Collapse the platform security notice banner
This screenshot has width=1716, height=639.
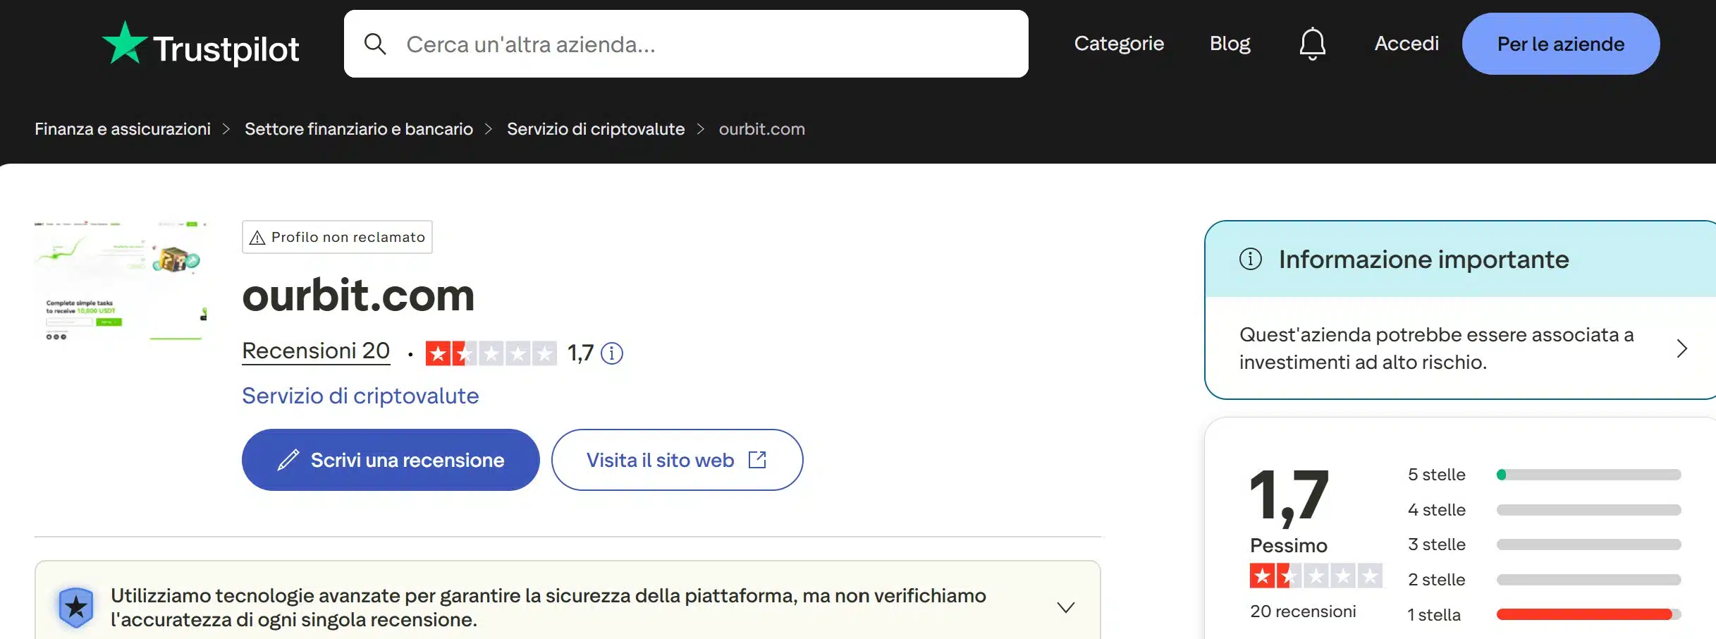(1065, 605)
